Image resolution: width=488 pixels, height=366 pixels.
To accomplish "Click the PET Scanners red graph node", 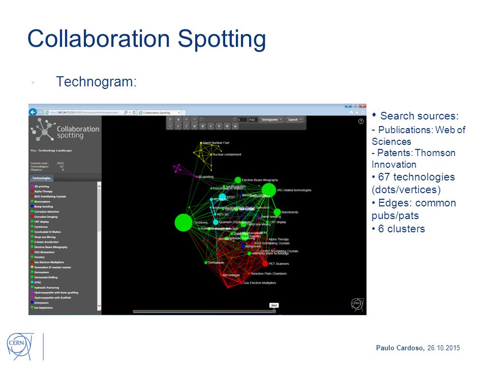I will 265,264.
